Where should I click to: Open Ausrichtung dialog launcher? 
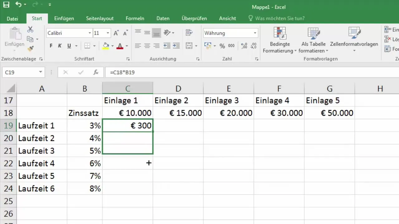tap(198, 59)
